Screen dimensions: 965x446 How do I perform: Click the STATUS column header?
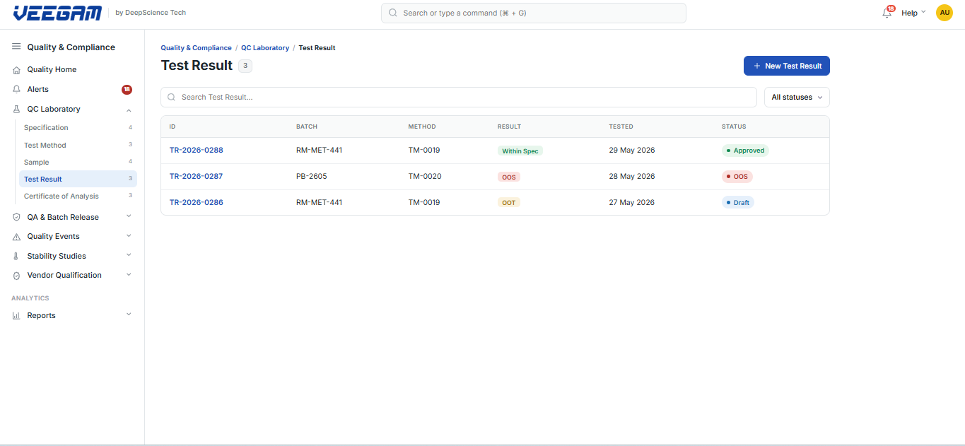click(x=734, y=127)
